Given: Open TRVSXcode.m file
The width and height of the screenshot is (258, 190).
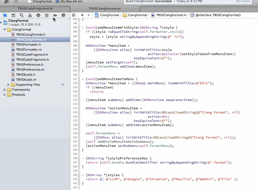Looking at the screenshot, I should pos(26,80).
